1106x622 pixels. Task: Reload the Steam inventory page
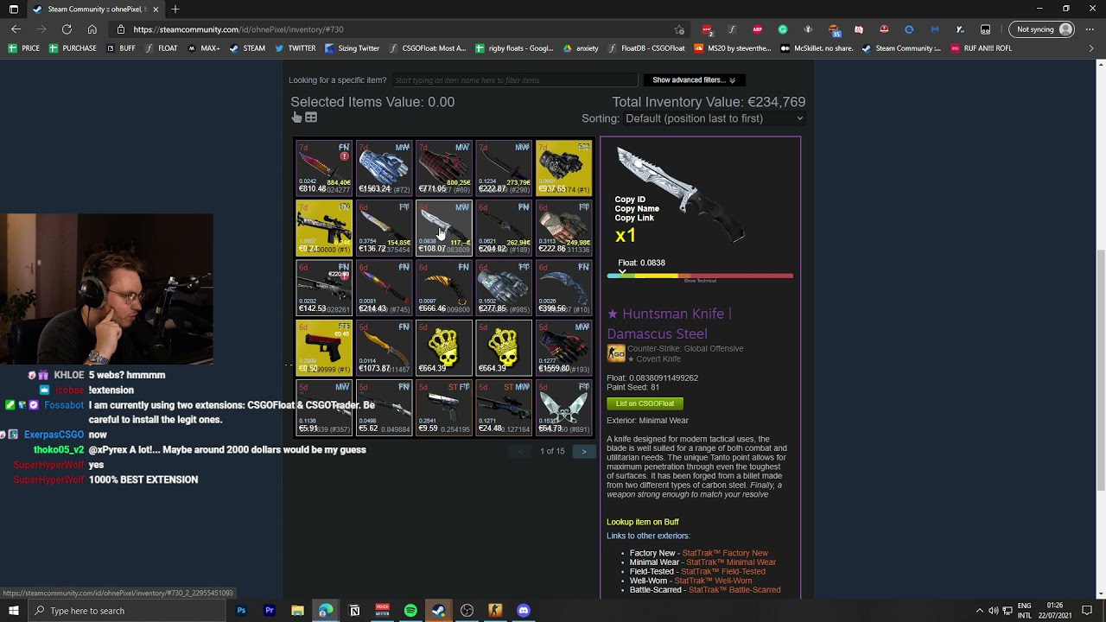[67, 29]
